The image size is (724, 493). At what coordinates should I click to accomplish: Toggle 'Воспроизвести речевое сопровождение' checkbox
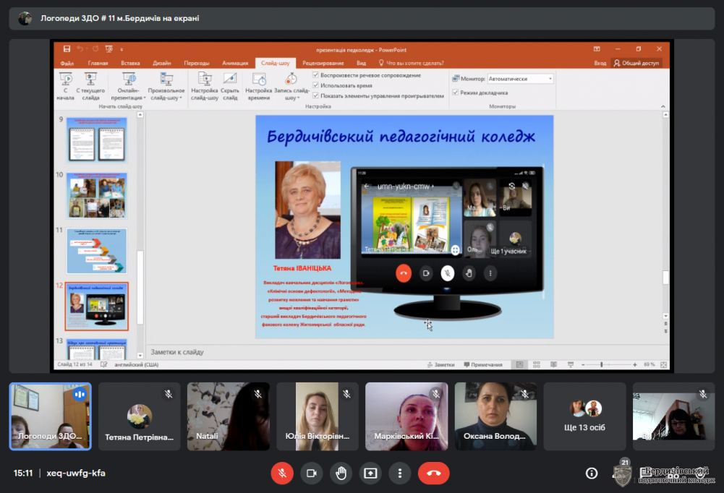point(316,75)
